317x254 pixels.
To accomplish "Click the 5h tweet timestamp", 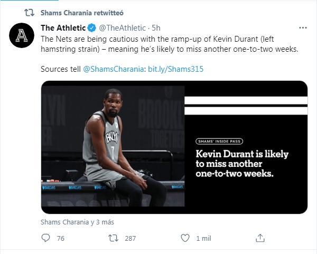I will pyautogui.click(x=156, y=28).
